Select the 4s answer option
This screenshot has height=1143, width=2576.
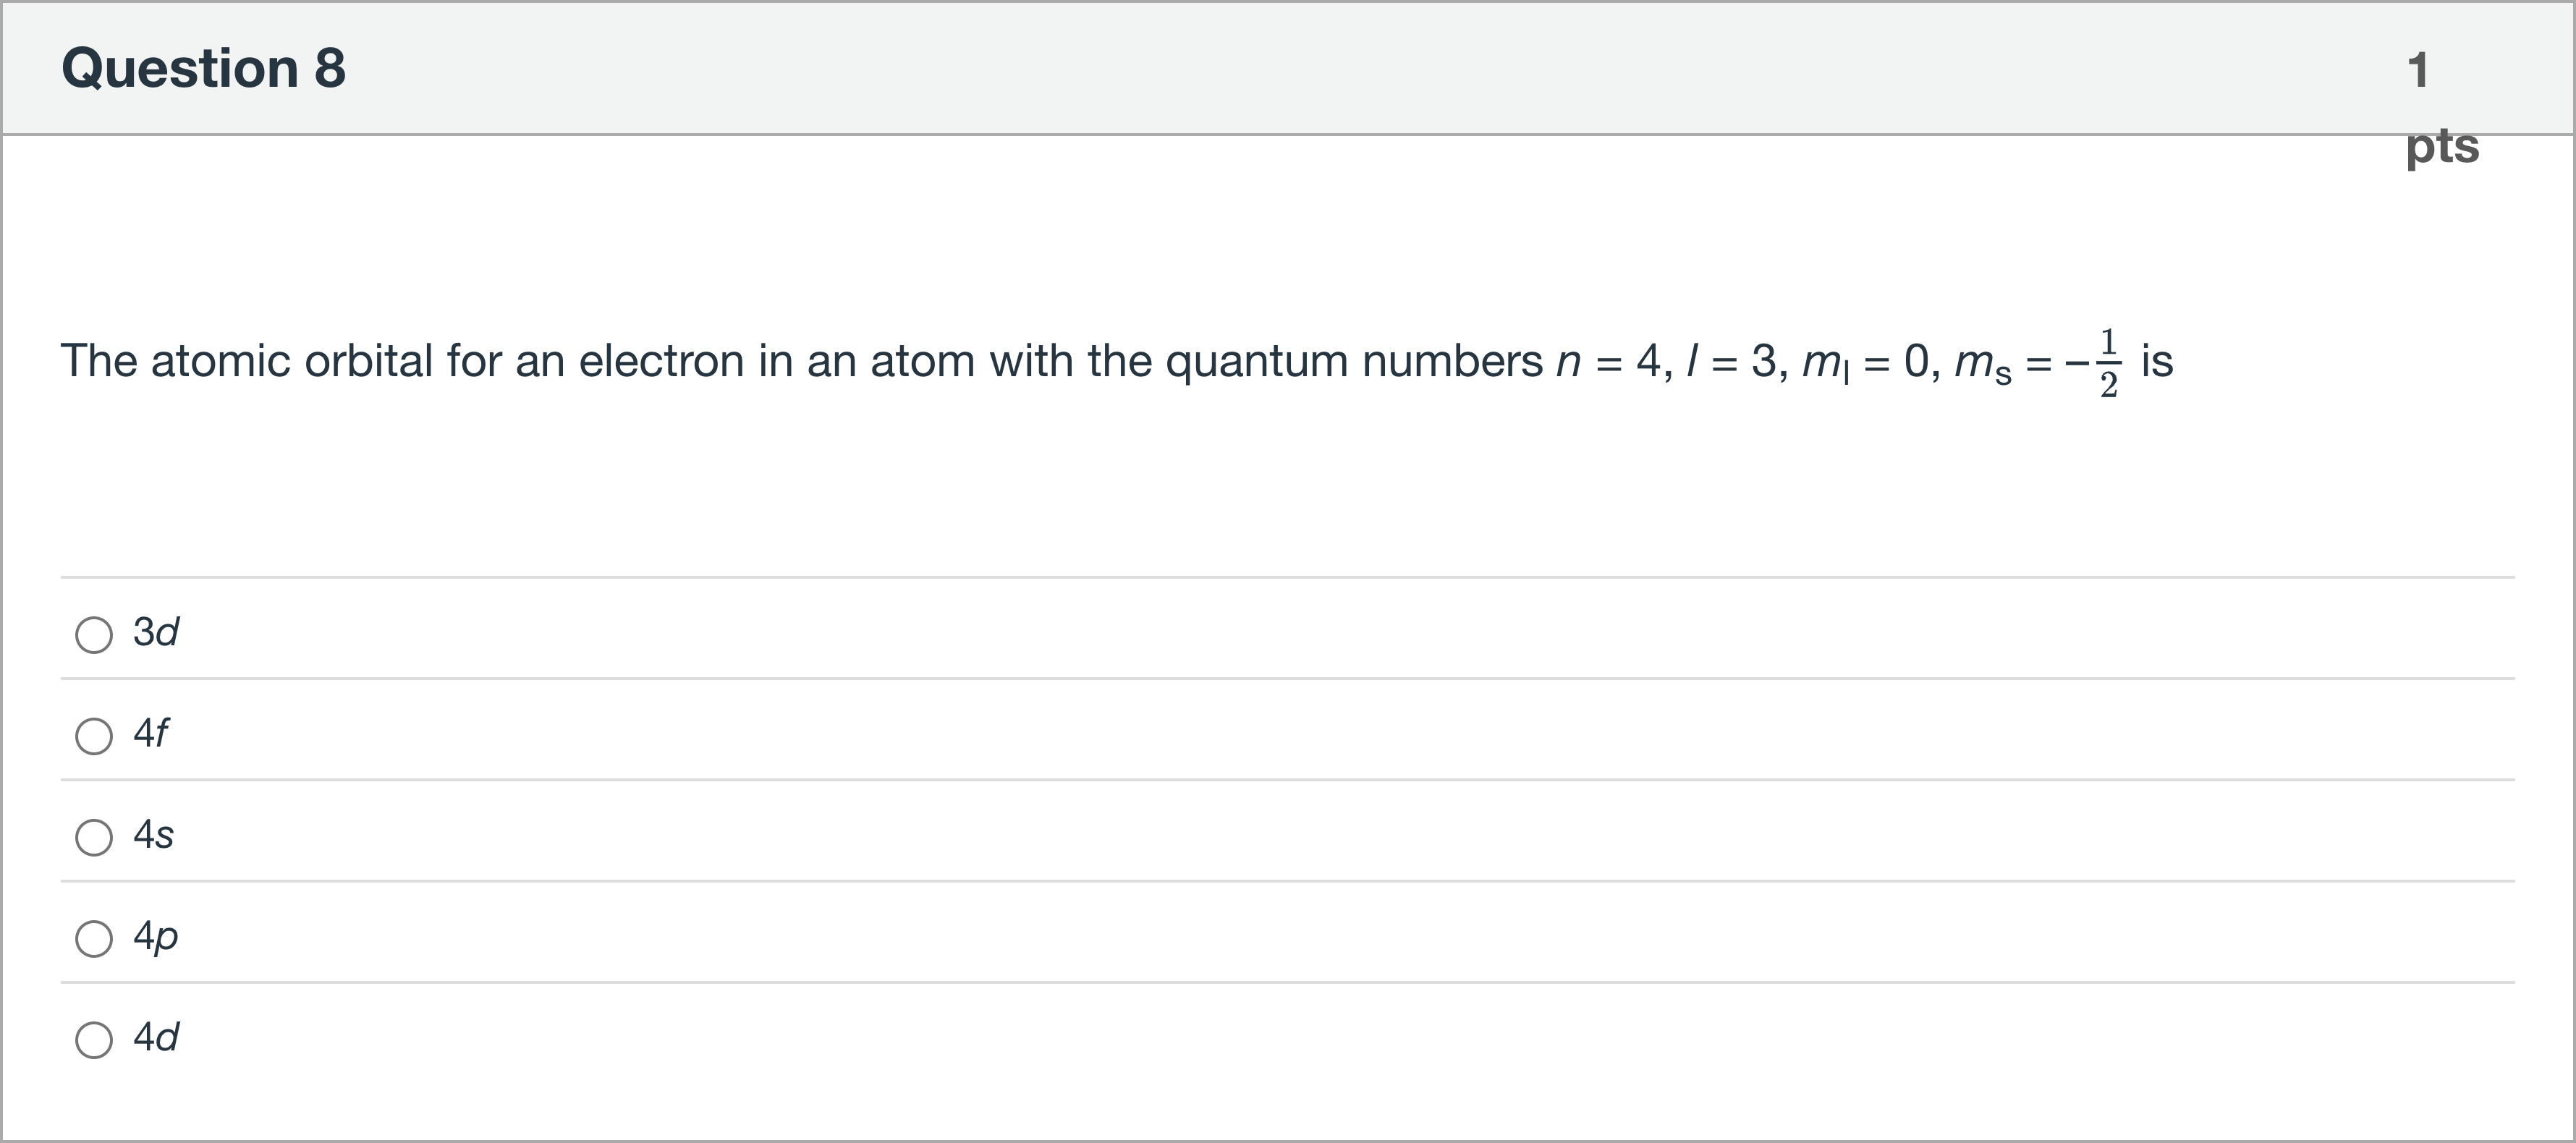coord(95,837)
